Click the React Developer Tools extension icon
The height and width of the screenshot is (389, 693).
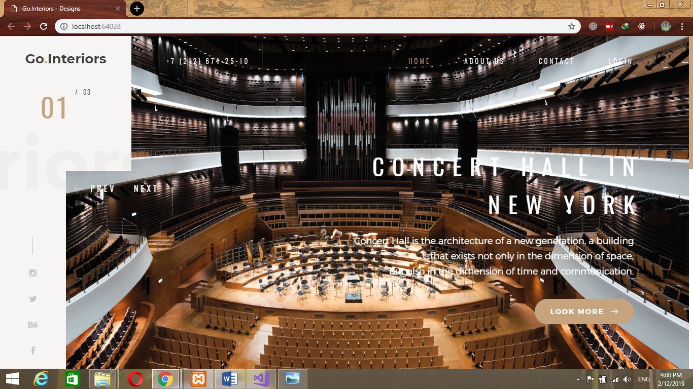642,26
